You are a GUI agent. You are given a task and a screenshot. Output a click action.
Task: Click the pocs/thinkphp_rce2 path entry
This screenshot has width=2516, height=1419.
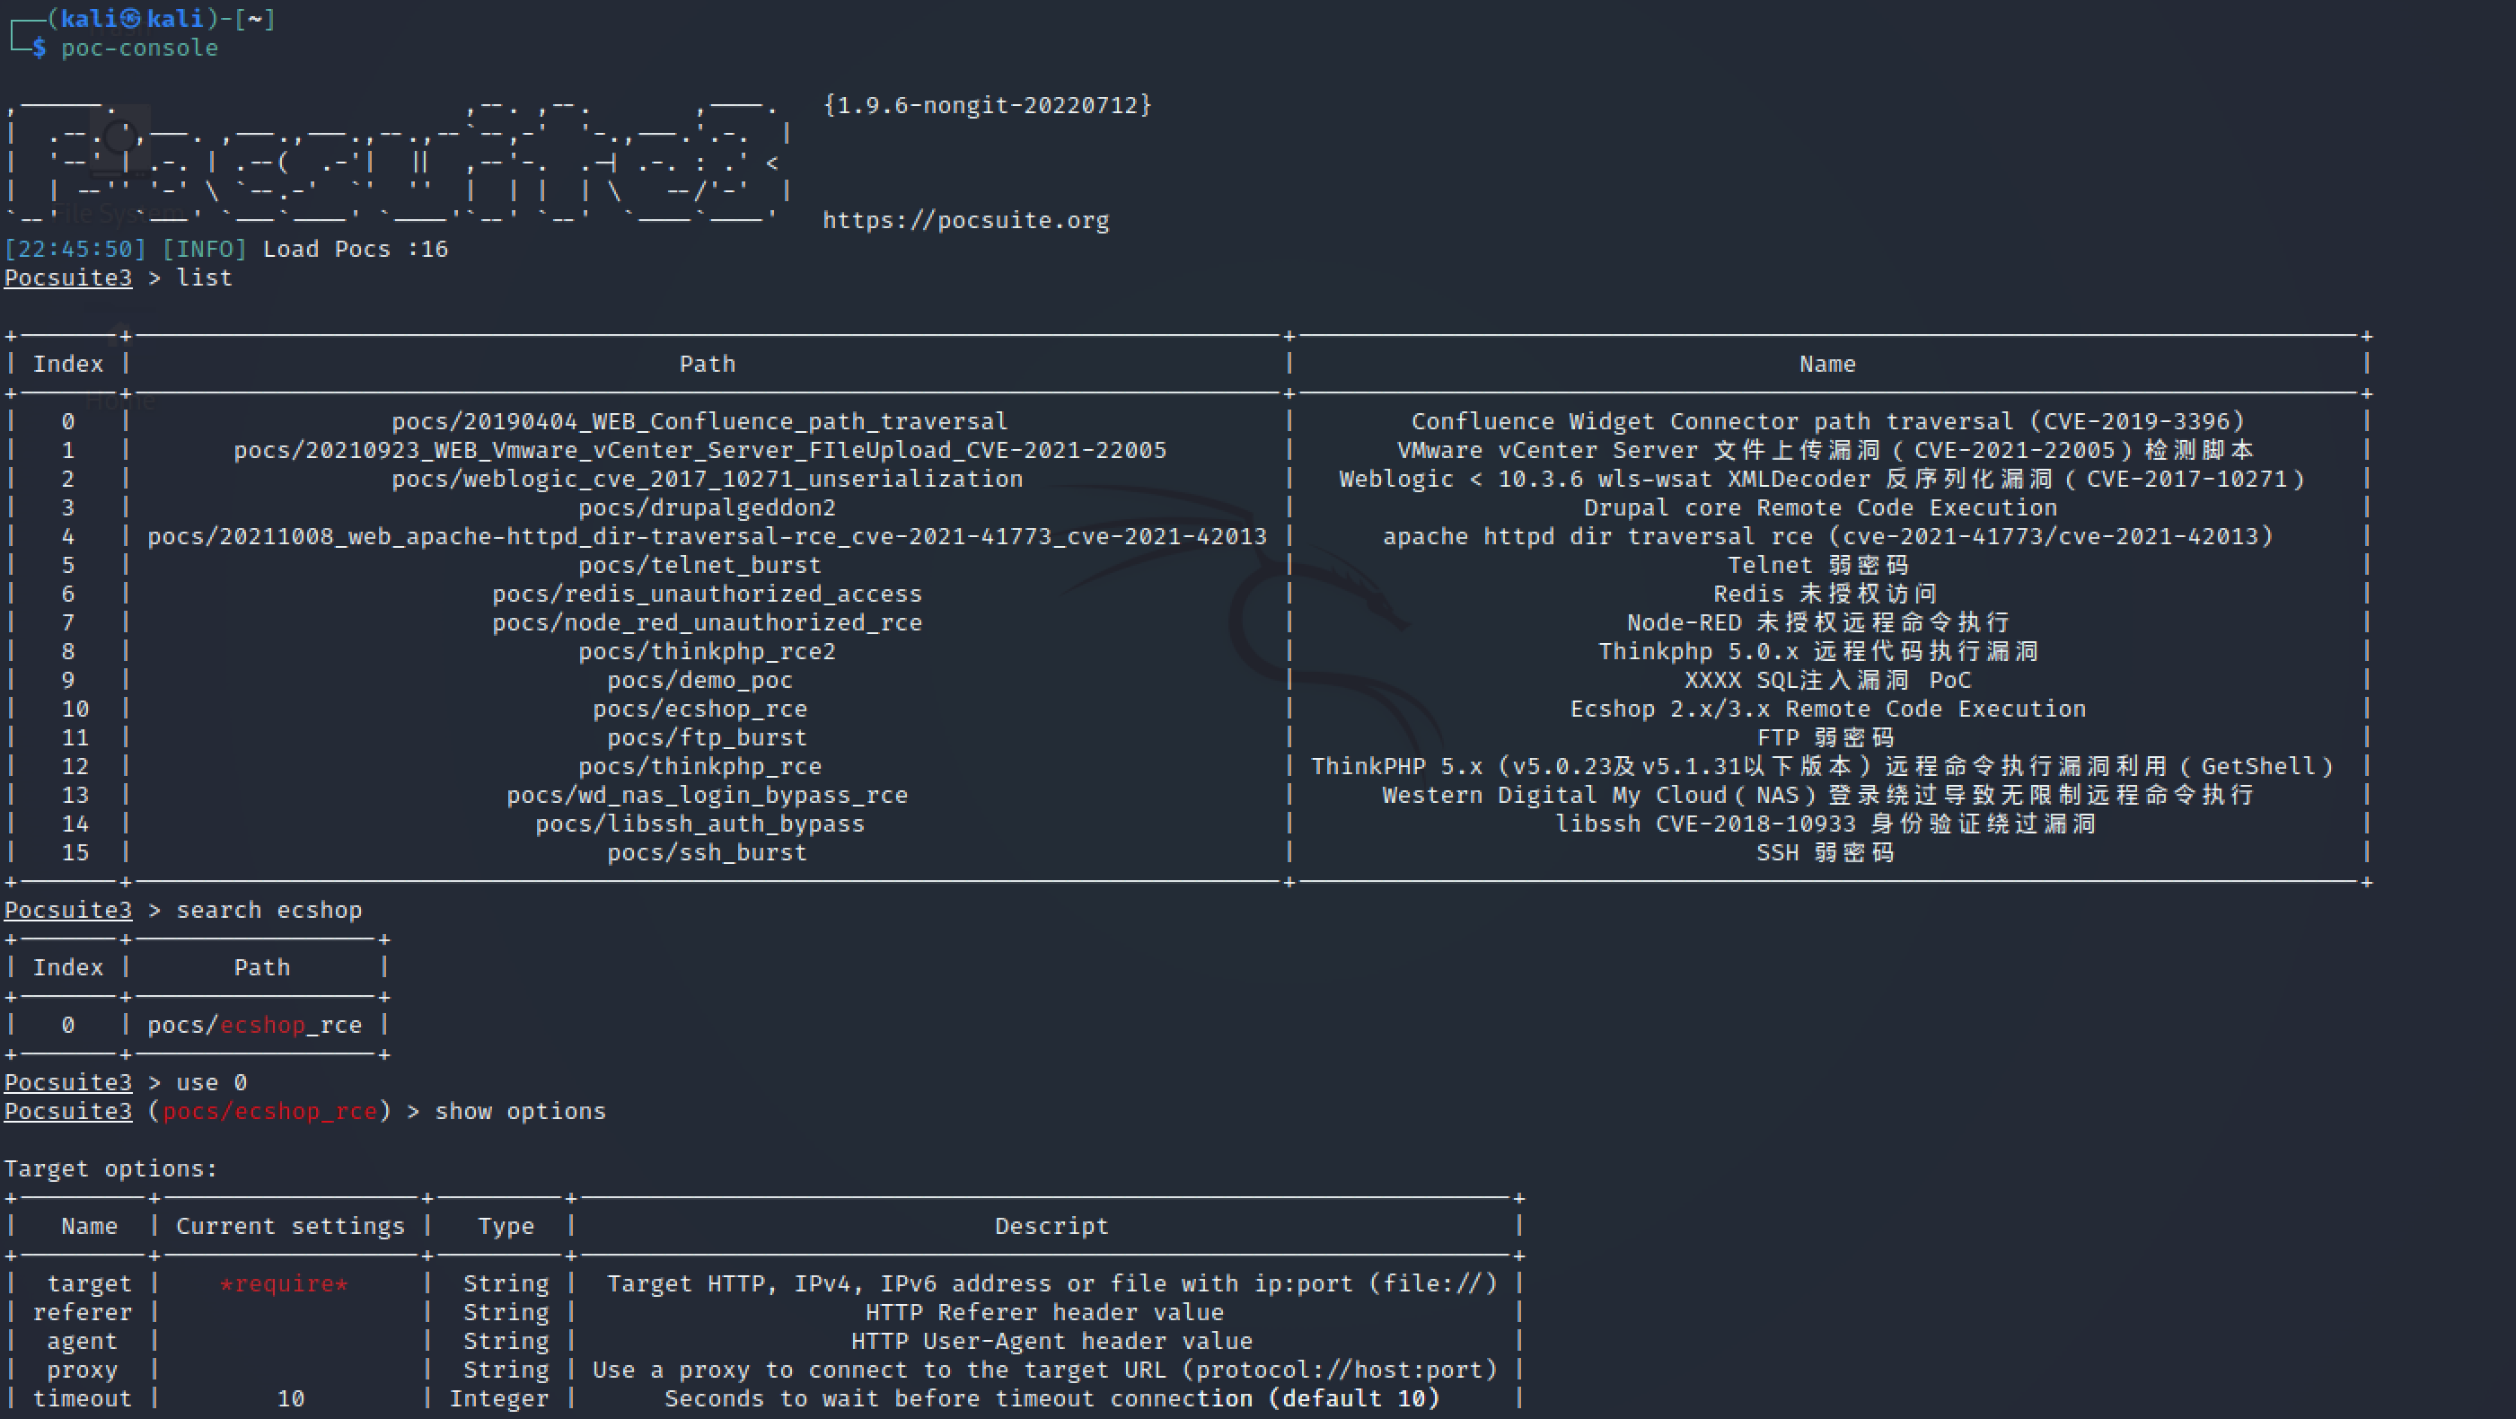pyautogui.click(x=708, y=650)
